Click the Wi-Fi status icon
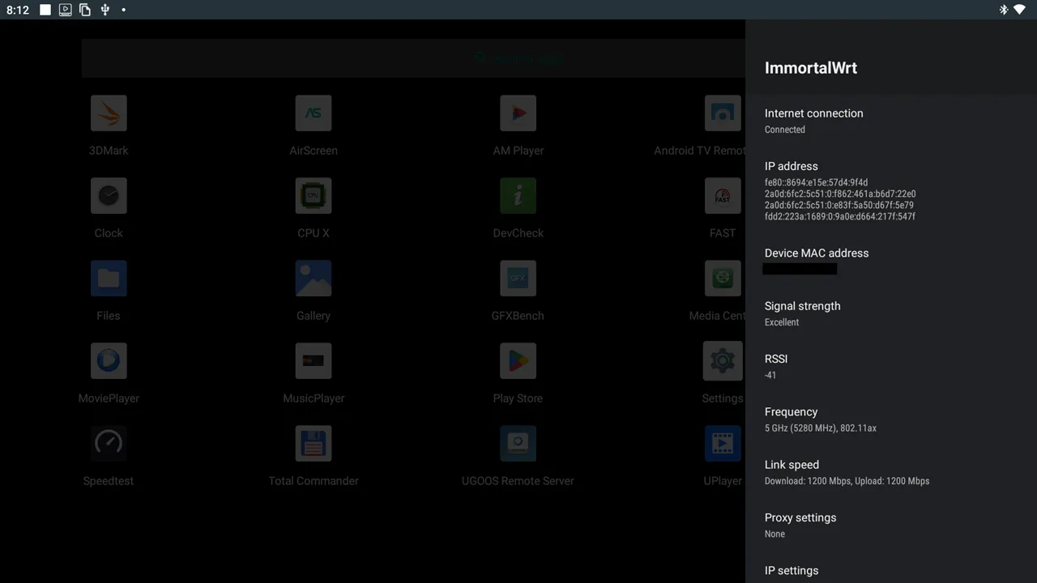The height and width of the screenshot is (583, 1037). tap(1019, 10)
